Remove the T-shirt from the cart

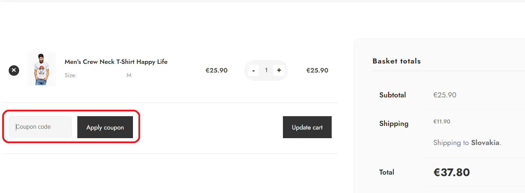(x=14, y=70)
